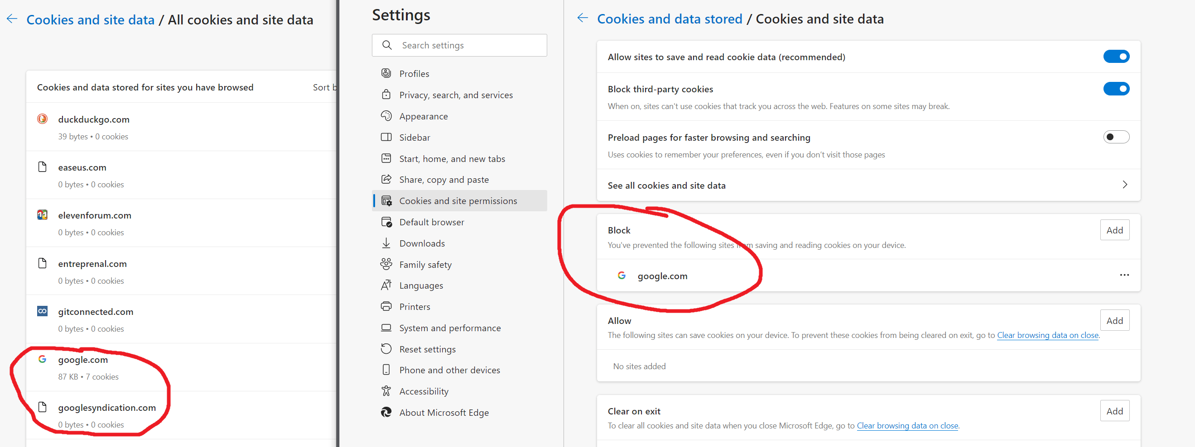Click the back arrow beside Cookies and site data

[x=12, y=19]
